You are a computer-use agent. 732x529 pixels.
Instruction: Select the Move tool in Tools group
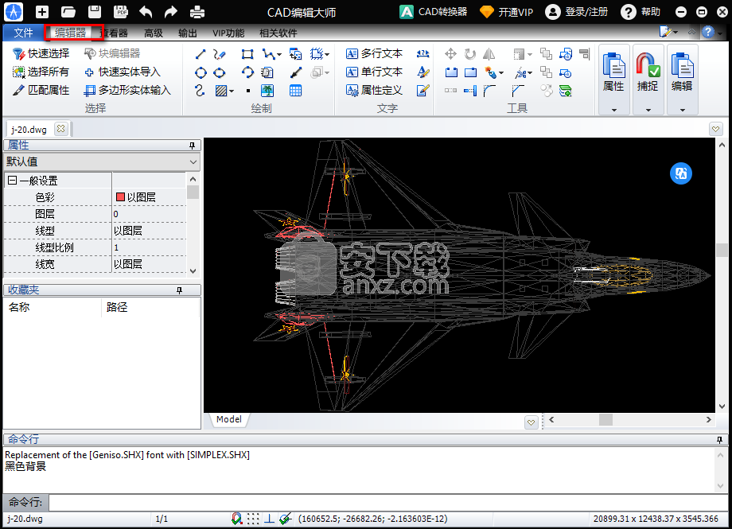(x=450, y=53)
